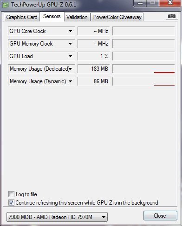This screenshot has width=182, height=226.
Task: Select the Sensors tab
Action: point(52,16)
